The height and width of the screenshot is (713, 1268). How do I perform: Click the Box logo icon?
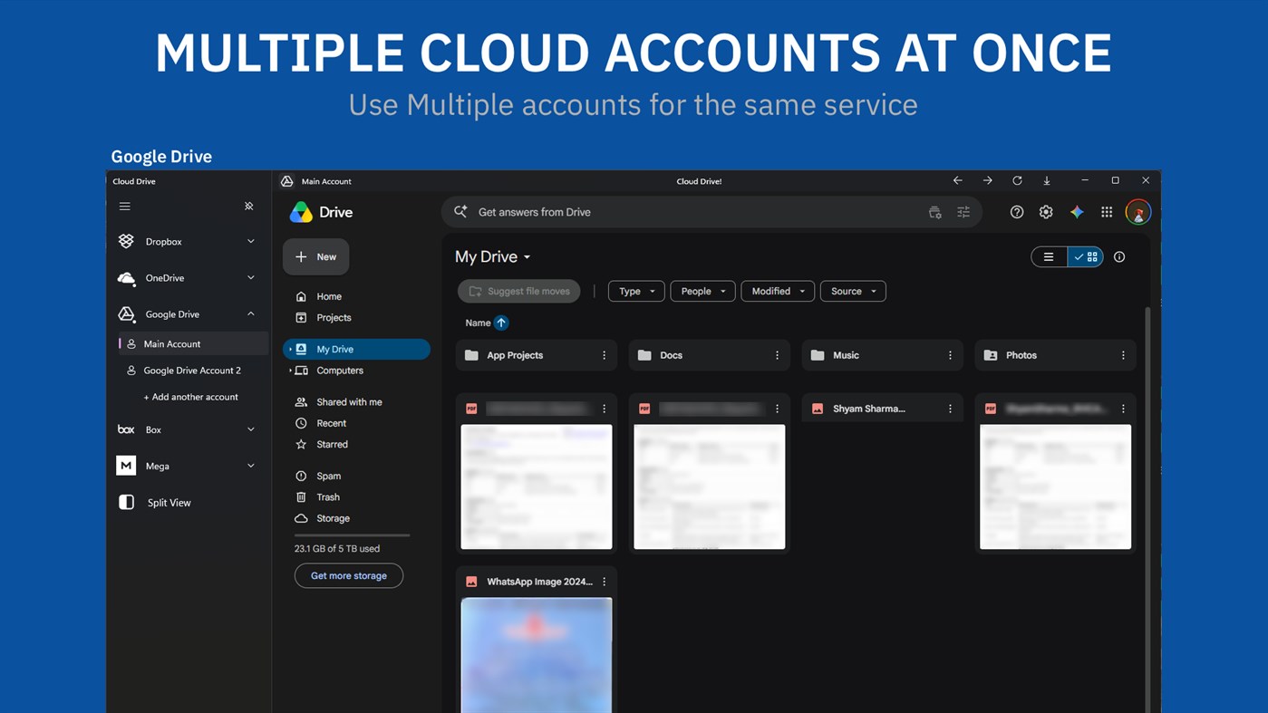coord(126,429)
